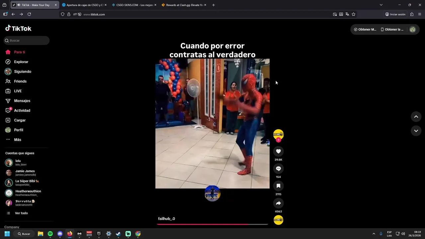
Task: Switch to Apertura de cajas CSGO tab
Action: pos(84,5)
